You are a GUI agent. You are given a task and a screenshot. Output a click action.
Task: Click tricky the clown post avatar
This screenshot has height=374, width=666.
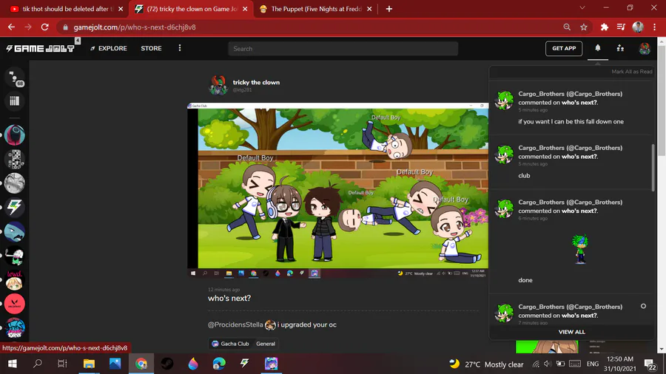218,85
